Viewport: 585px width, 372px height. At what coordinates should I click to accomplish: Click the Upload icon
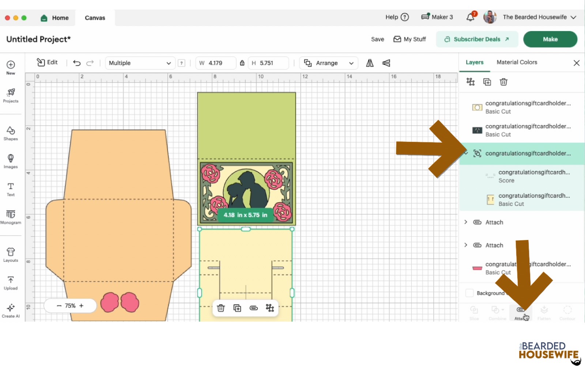click(11, 283)
